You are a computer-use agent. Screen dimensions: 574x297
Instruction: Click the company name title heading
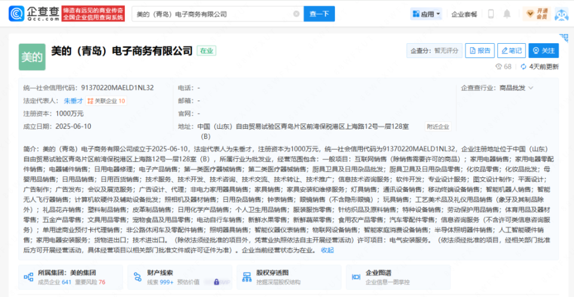pos(121,51)
